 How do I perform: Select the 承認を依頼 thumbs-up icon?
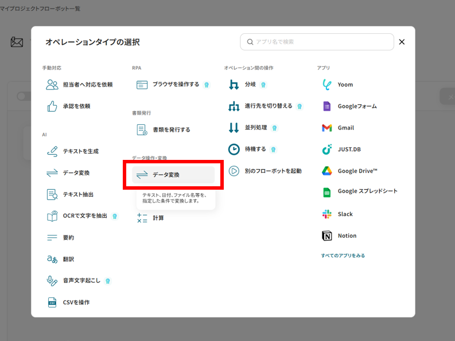52,107
